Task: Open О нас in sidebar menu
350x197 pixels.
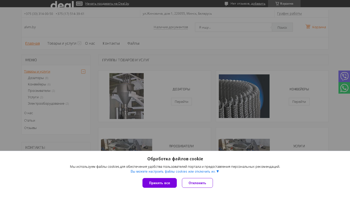Action: pyautogui.click(x=28, y=113)
